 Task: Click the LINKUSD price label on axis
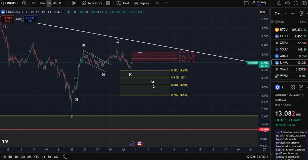(253, 63)
